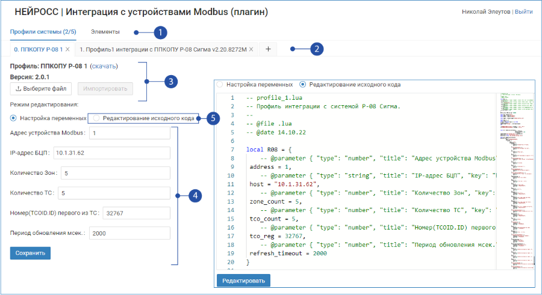Add a new profile with plus button
Image resolution: width=542 pixels, height=295 pixels.
[268, 49]
